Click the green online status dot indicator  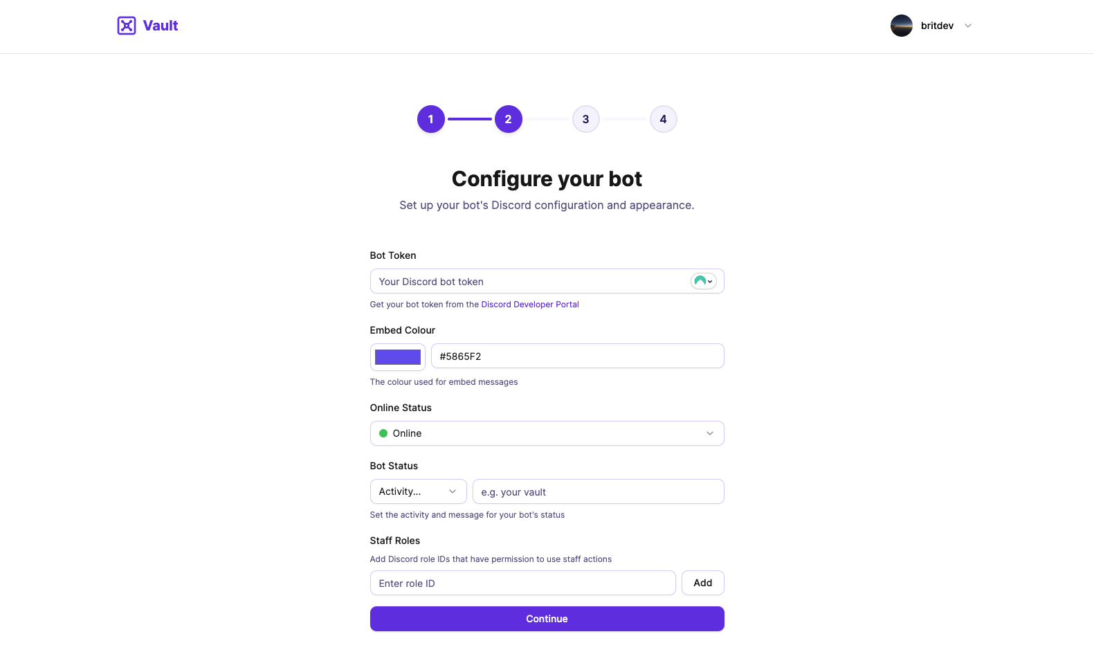(383, 433)
